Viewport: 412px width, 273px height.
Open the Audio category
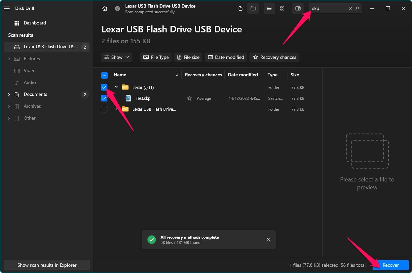click(x=30, y=83)
